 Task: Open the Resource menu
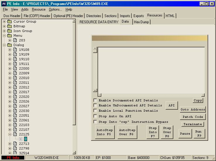[x=39, y=9]
